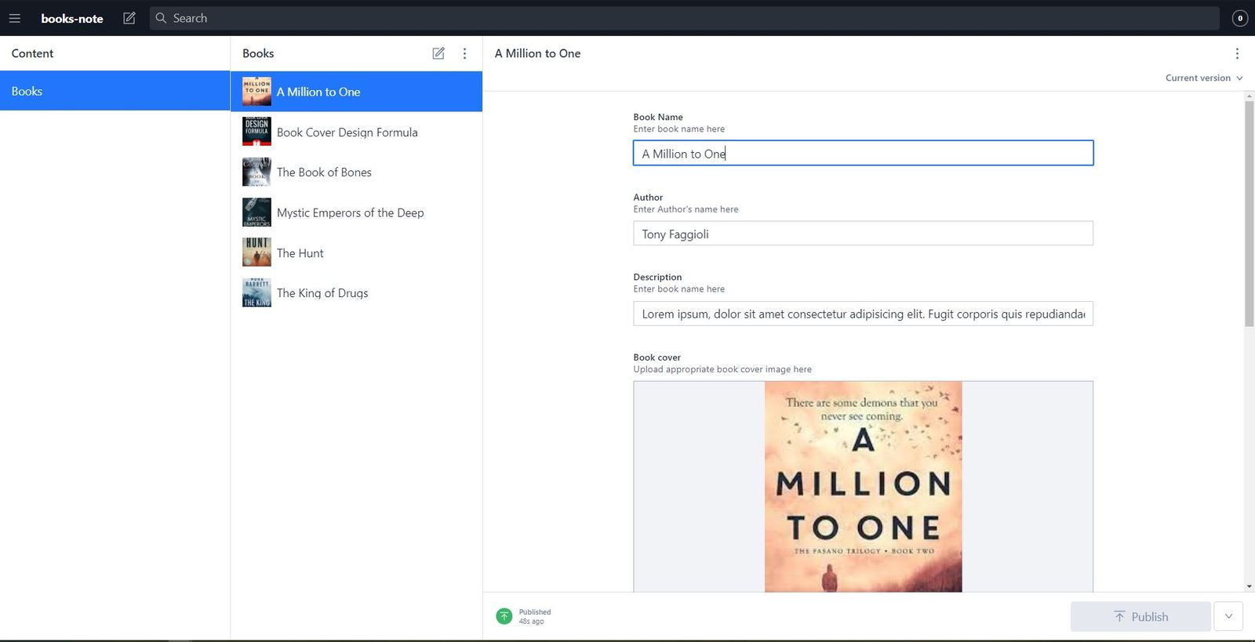Click the Book Cover Design Formula thumbnail
The height and width of the screenshot is (642, 1255).
pyautogui.click(x=256, y=132)
